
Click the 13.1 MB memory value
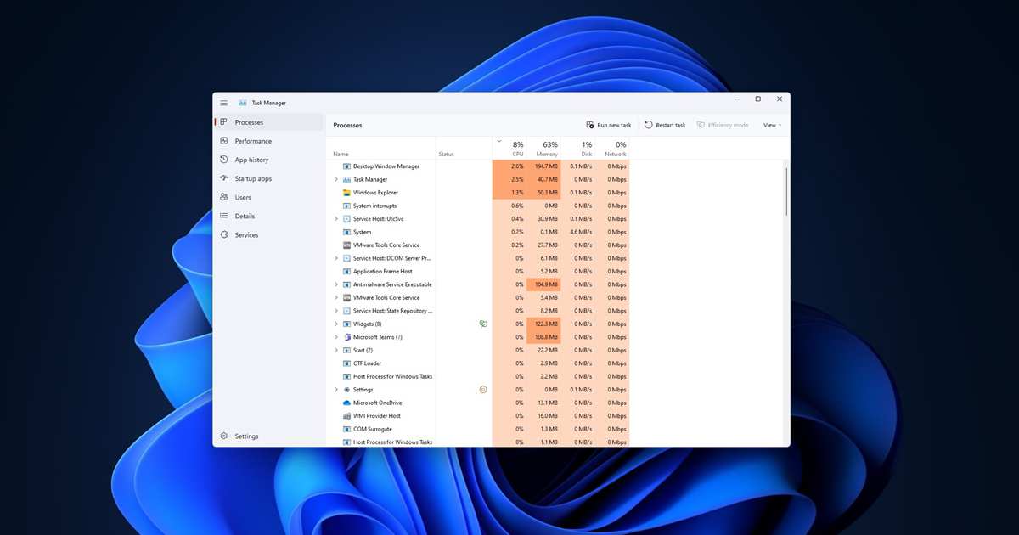pos(548,403)
